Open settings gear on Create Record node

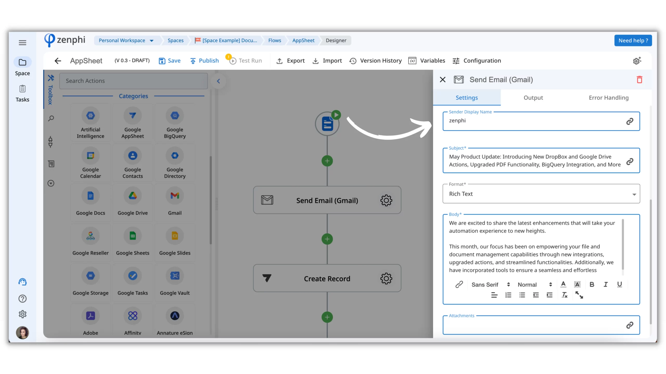pos(386,278)
